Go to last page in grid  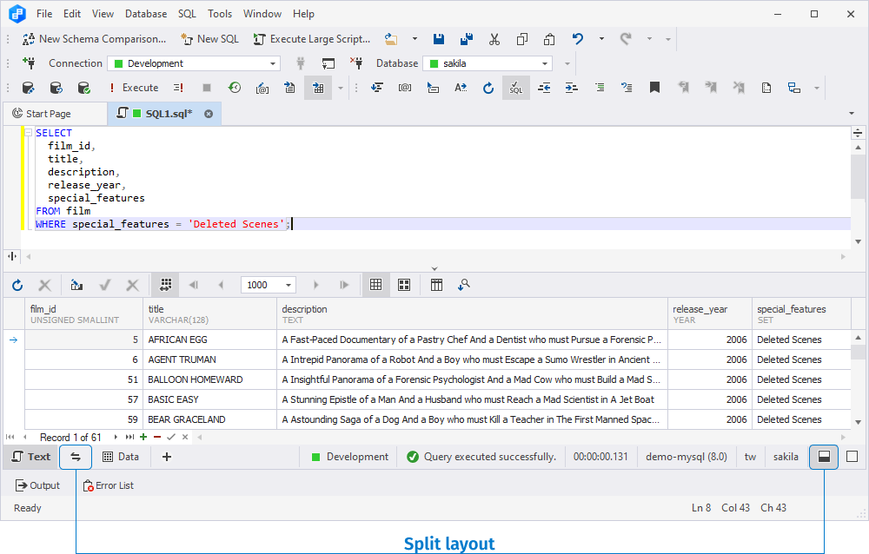click(344, 285)
